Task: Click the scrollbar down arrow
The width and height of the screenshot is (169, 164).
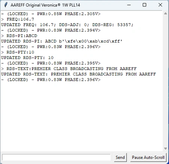Action: coord(165,148)
